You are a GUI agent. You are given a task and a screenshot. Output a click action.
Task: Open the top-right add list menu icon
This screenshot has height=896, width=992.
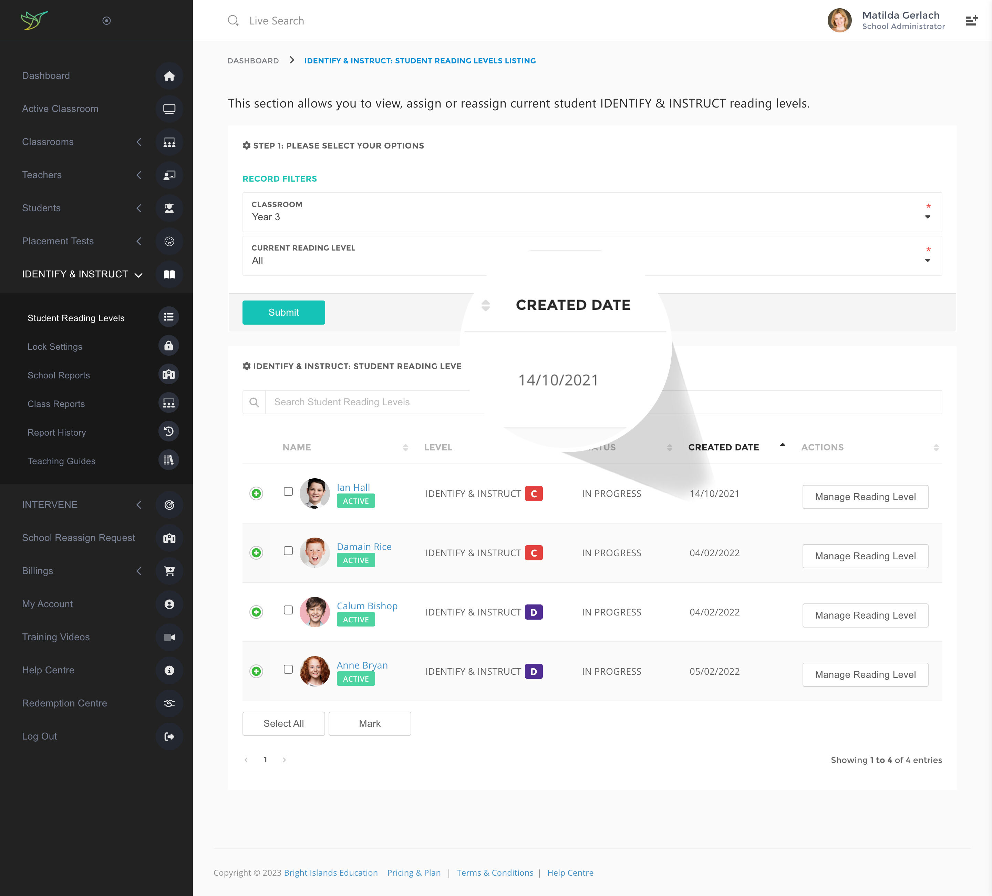(x=971, y=21)
